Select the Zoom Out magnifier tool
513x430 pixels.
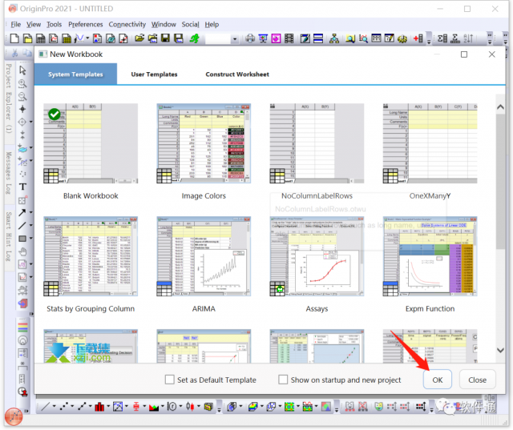(x=22, y=96)
